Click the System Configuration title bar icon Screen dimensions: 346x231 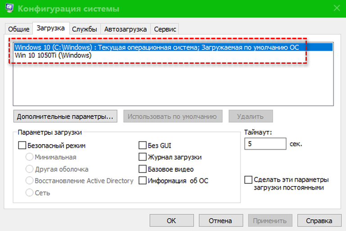coord(9,8)
